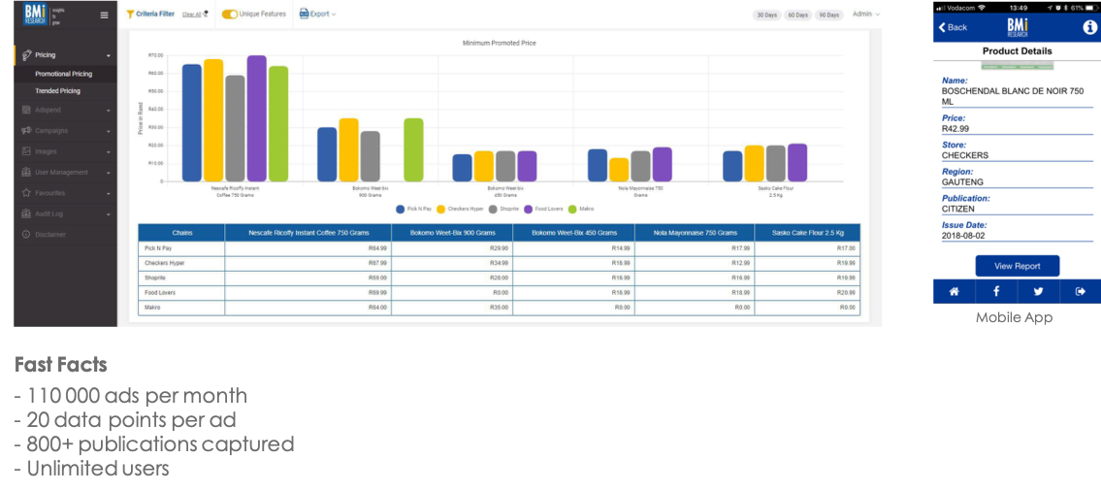
Task: Click Criteria Filter label
Action: pos(155,14)
